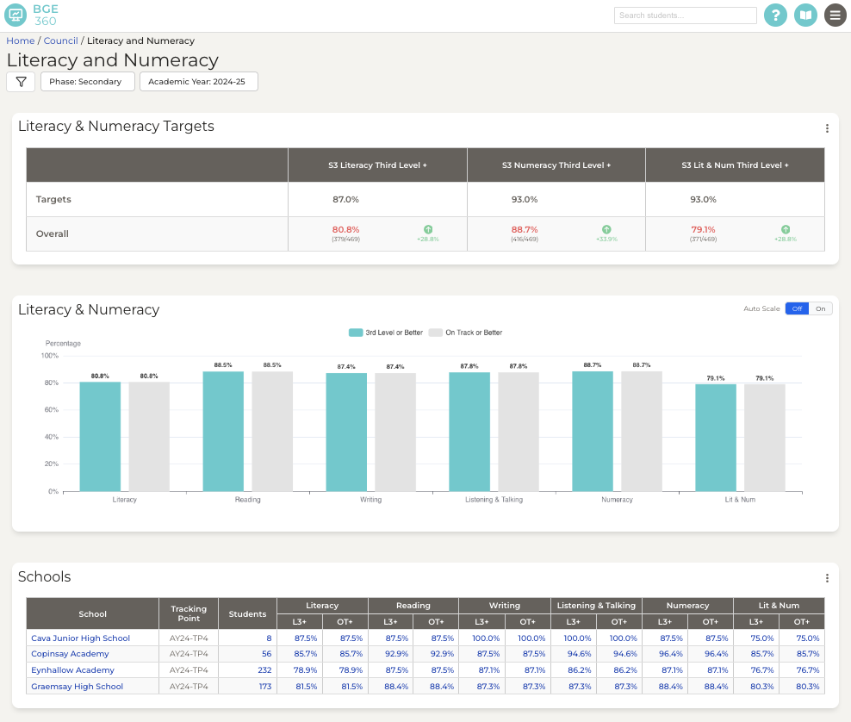Open the help icon in the header
This screenshot has width=851, height=722.
775,15
